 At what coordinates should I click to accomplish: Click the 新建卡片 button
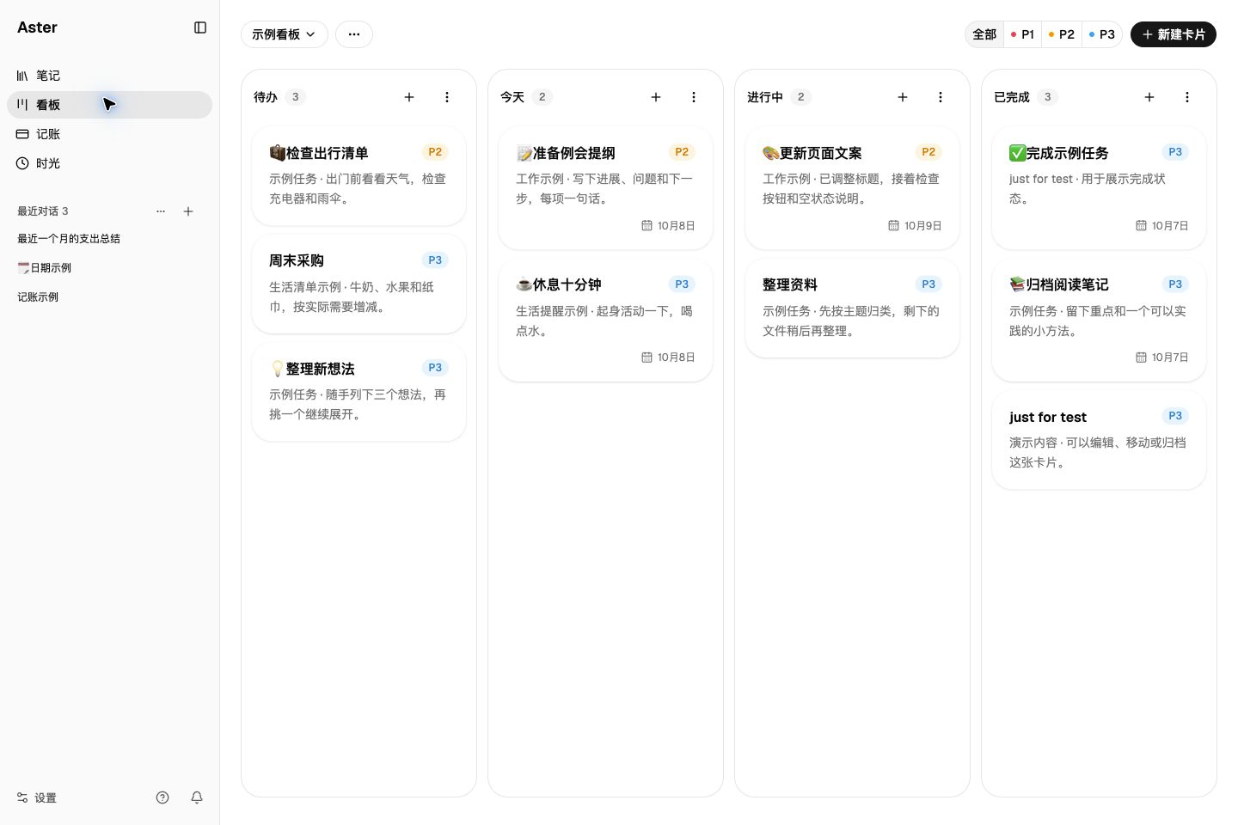tap(1174, 34)
